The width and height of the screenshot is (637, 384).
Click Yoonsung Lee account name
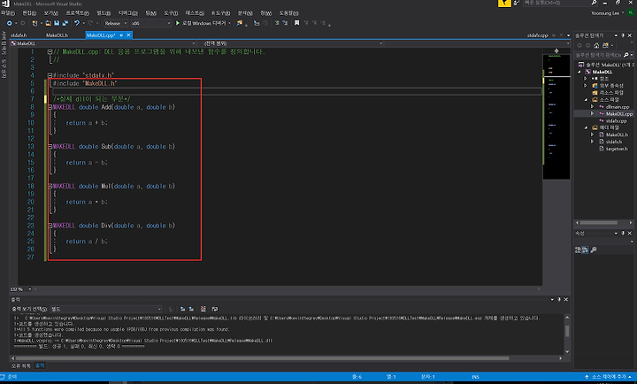605,13
